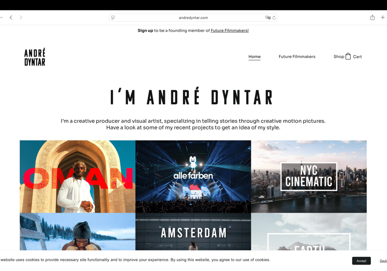Click the bold Sign up text in banner
387x271 pixels.
[x=145, y=31]
